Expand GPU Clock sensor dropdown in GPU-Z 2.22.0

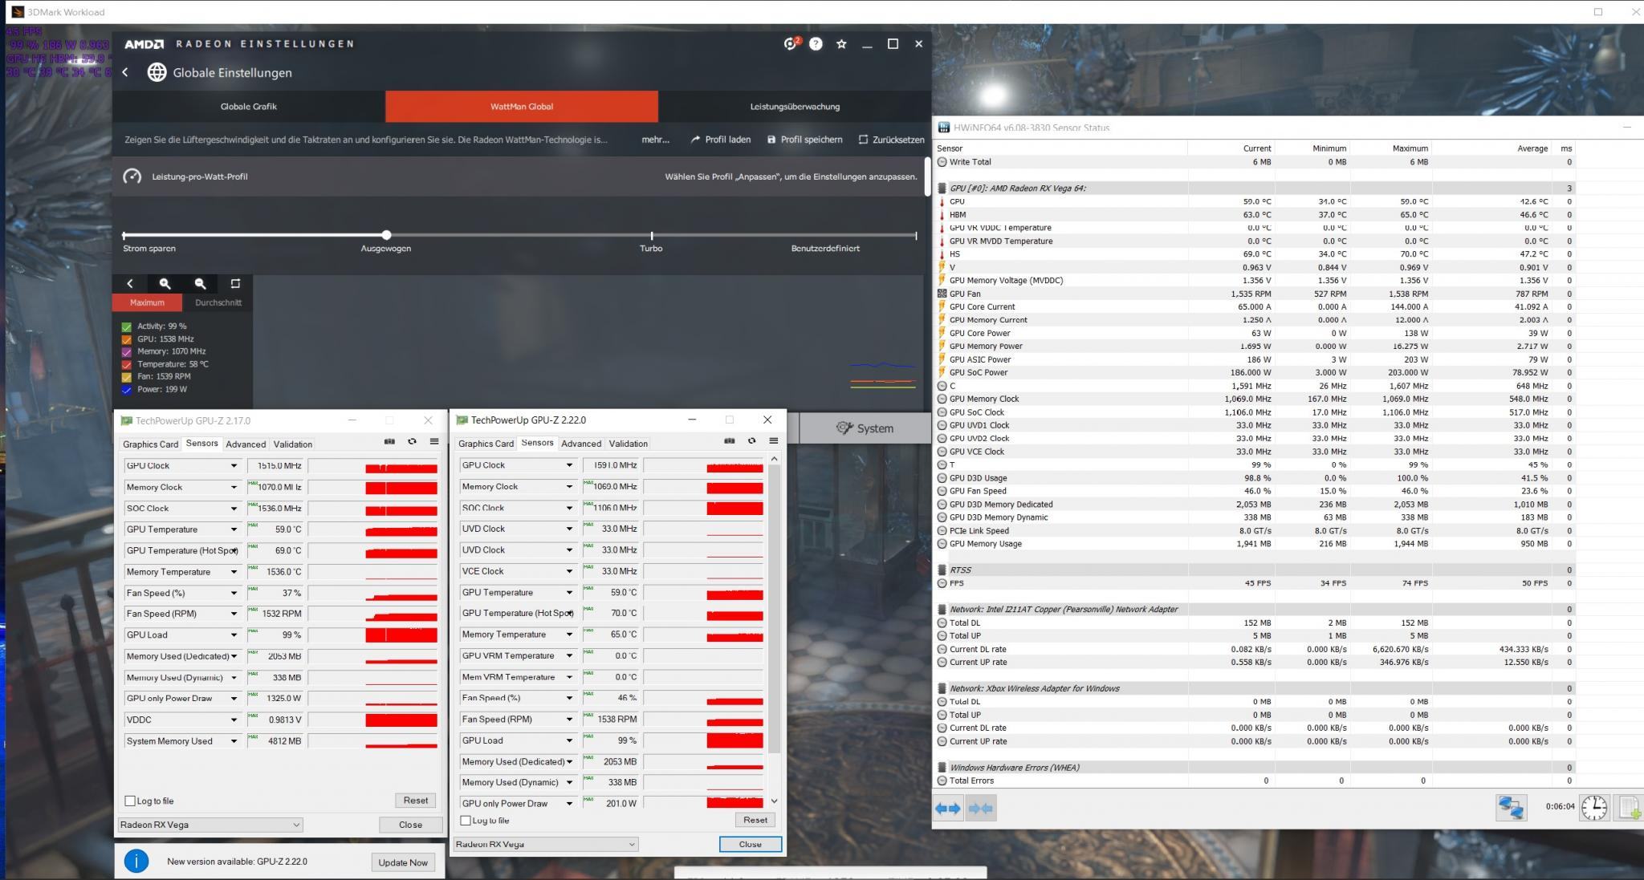[569, 465]
